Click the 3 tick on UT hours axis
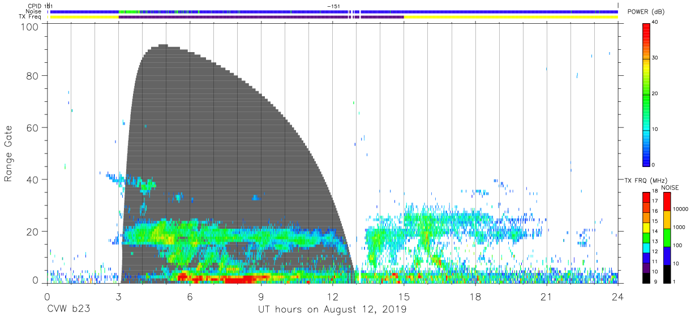695x321 pixels. (118, 297)
